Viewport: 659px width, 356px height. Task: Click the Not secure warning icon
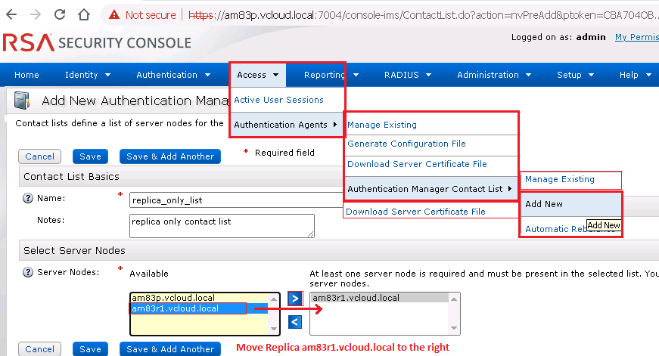[x=113, y=14]
